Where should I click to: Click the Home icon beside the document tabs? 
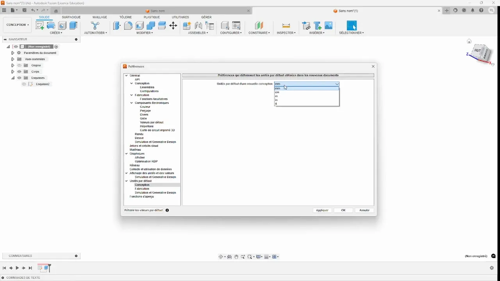tap(56, 11)
